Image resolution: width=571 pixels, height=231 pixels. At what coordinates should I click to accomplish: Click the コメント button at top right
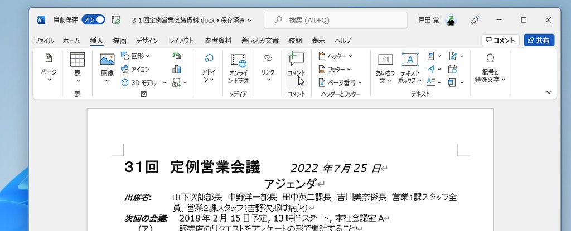[500, 40]
